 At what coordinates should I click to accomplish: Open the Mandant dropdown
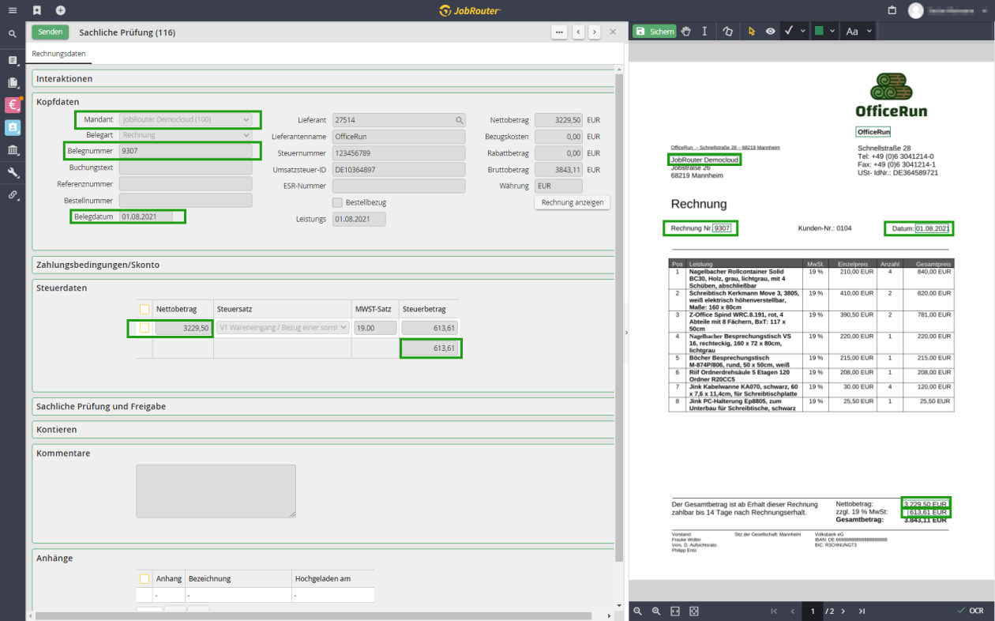click(x=186, y=120)
